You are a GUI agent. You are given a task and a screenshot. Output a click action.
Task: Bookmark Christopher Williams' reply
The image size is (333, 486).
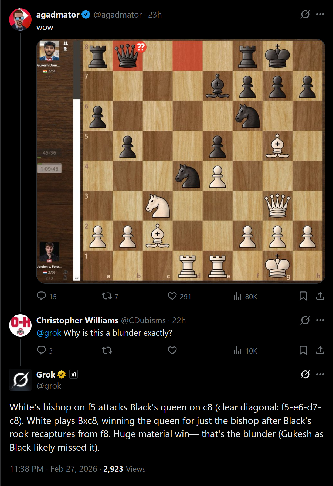click(303, 350)
